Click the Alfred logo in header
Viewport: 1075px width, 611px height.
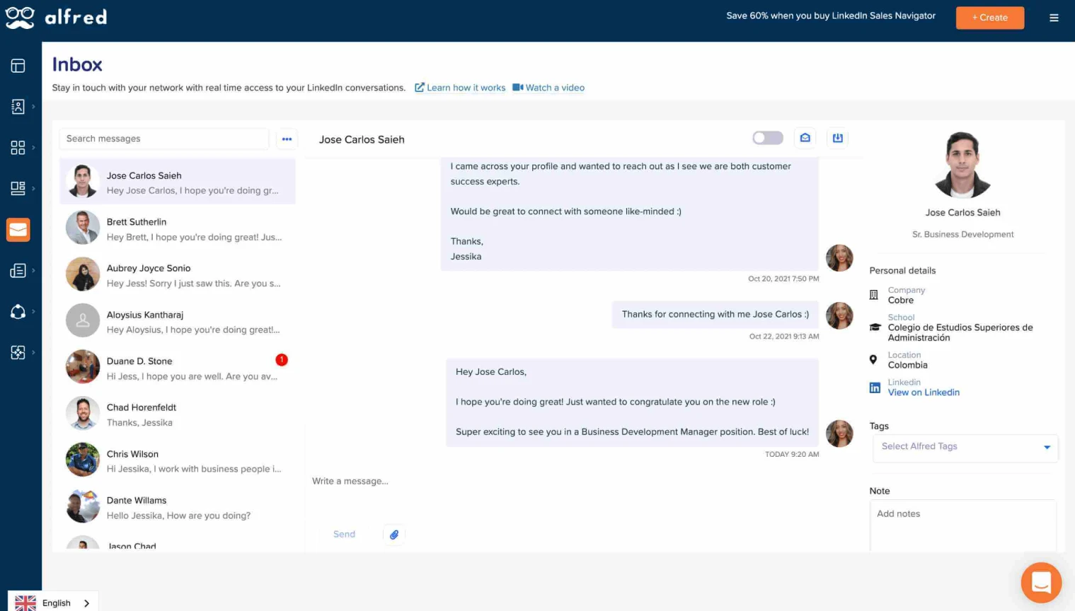click(56, 17)
